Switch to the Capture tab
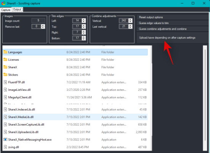The height and width of the screenshot is (153, 210). [6, 10]
